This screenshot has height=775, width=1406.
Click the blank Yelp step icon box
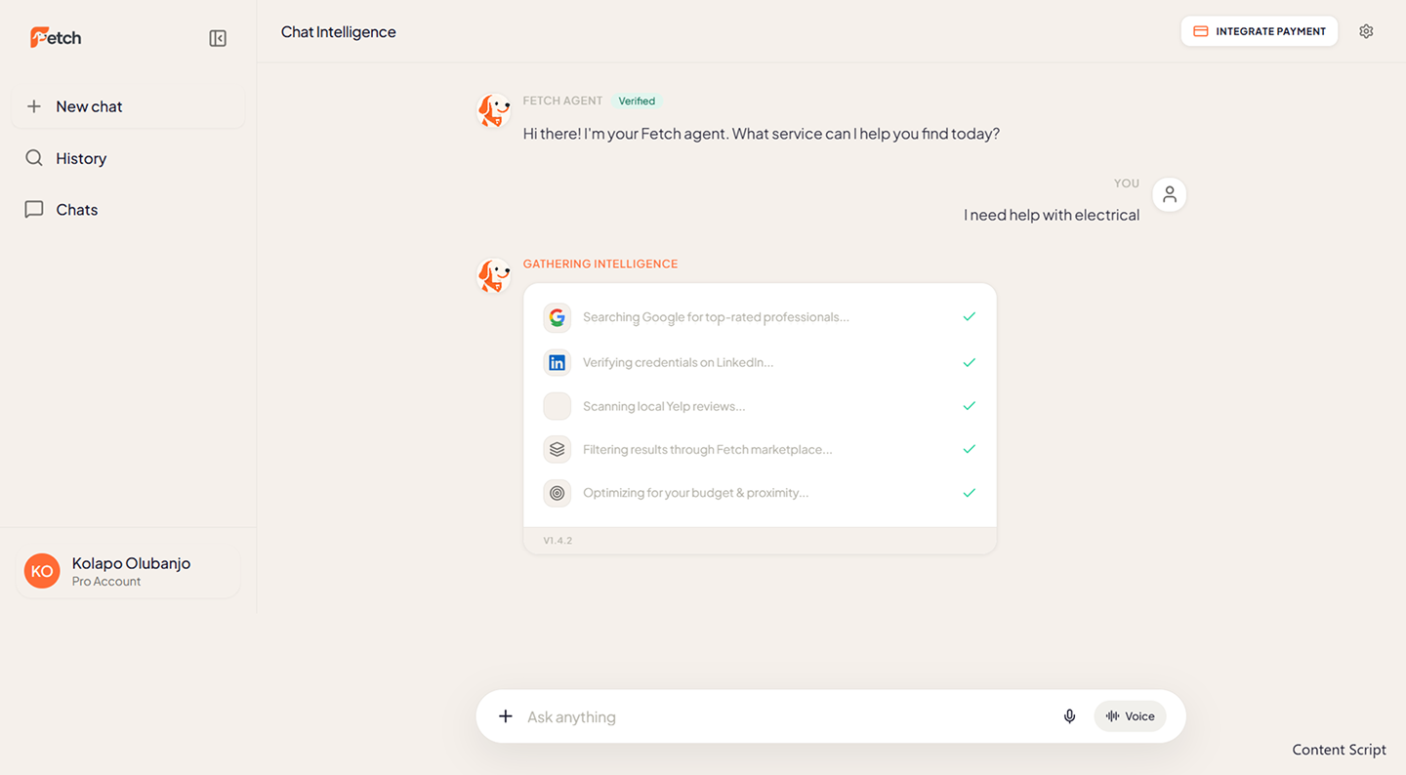558,406
